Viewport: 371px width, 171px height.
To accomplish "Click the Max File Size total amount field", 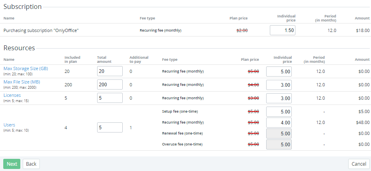I will [110, 85].
